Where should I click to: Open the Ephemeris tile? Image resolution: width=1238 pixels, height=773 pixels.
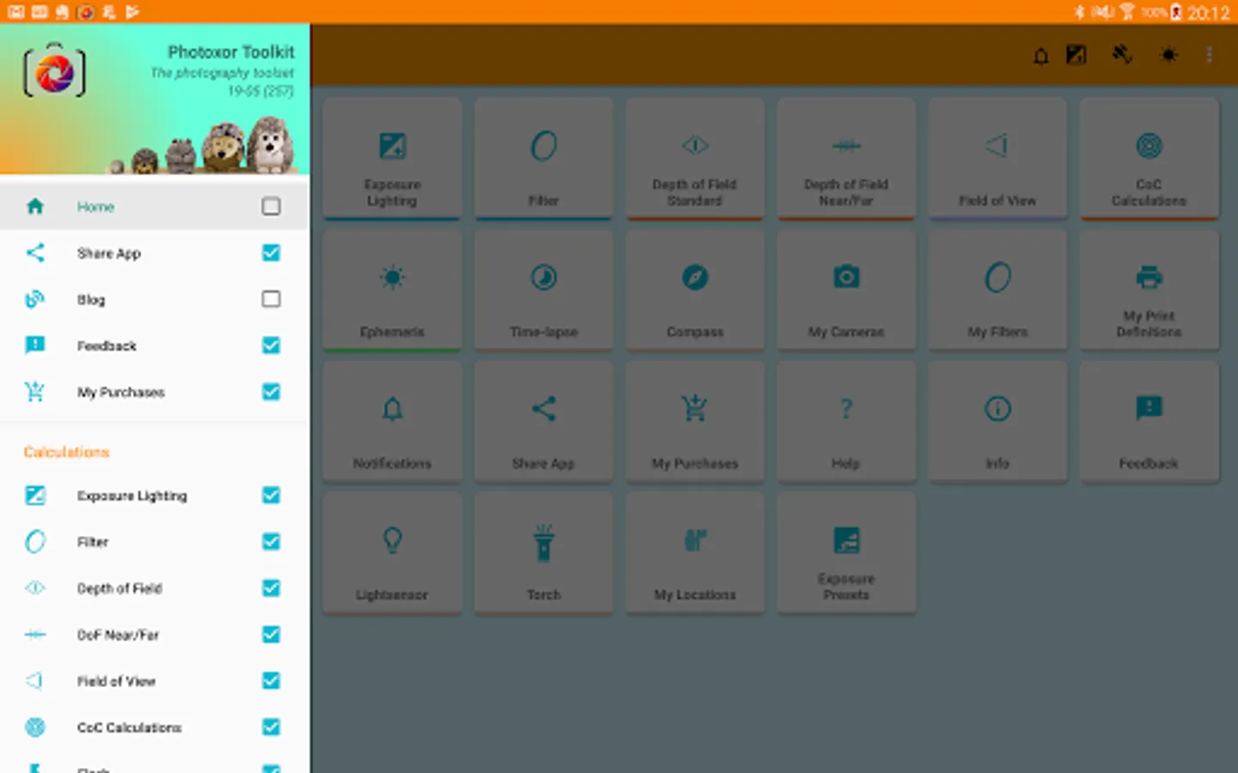click(392, 290)
